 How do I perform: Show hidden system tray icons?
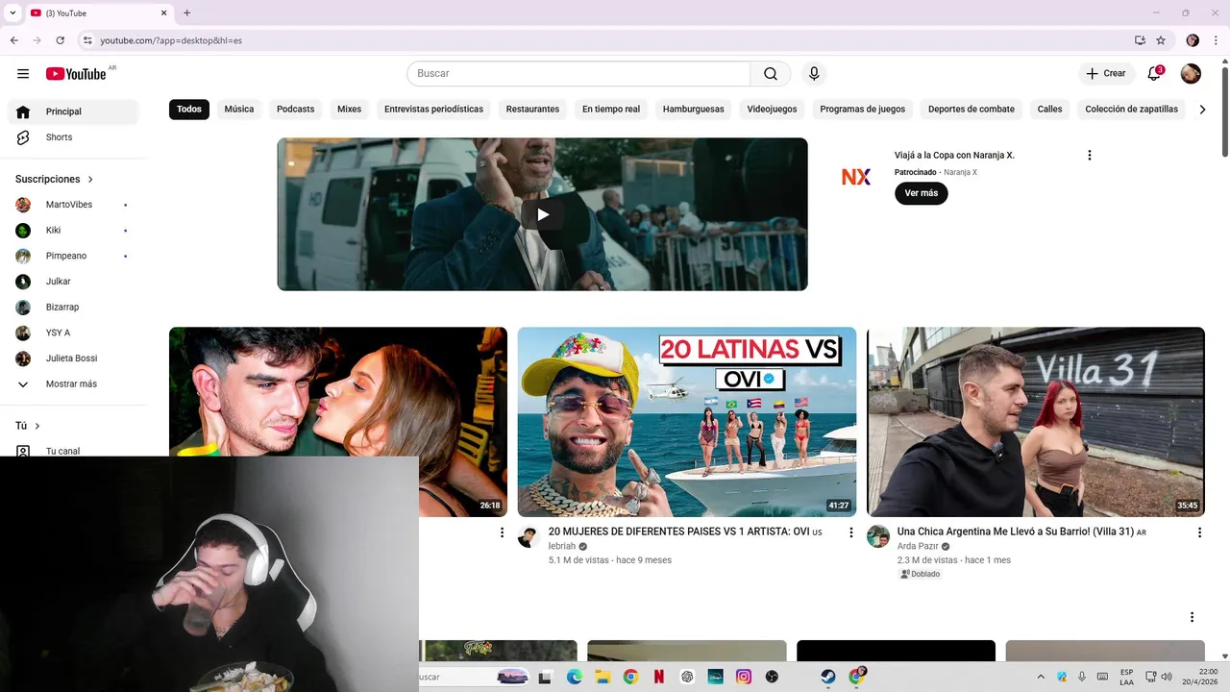click(1041, 677)
